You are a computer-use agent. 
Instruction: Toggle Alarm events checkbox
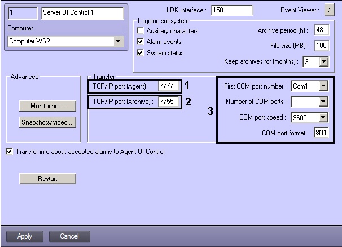pyautogui.click(x=140, y=41)
